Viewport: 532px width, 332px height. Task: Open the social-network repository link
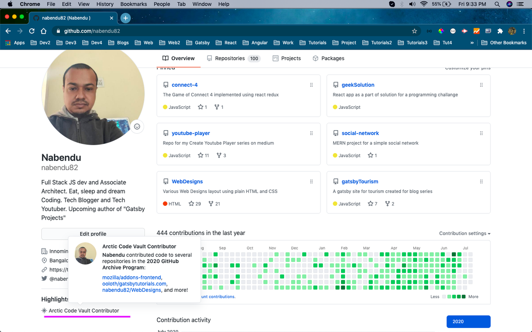(360, 133)
